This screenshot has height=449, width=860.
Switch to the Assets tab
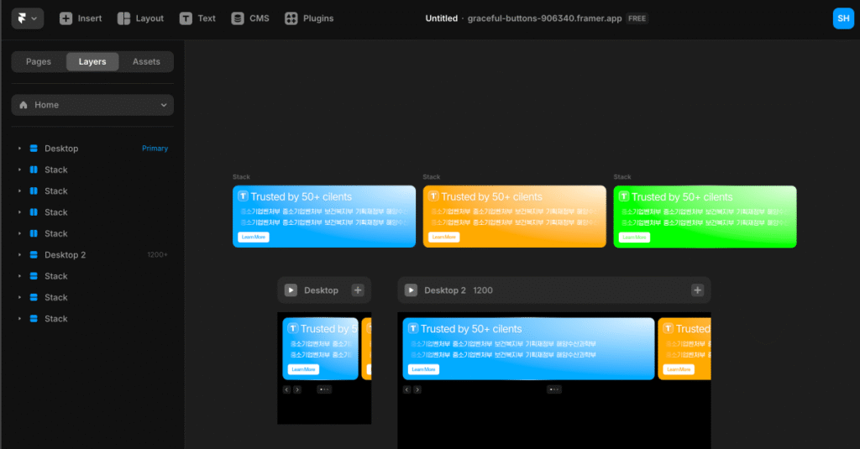point(146,61)
